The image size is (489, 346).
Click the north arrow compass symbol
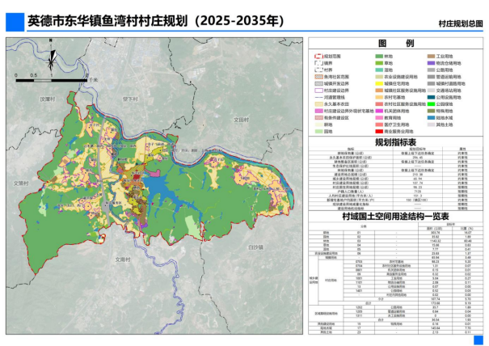(x=53, y=60)
